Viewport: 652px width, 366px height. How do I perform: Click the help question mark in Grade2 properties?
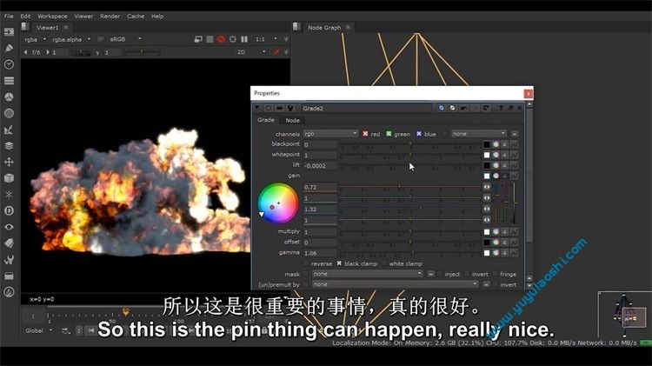[x=501, y=108]
